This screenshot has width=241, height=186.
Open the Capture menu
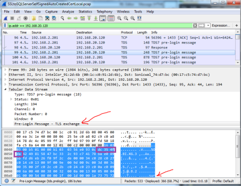pos(51,12)
